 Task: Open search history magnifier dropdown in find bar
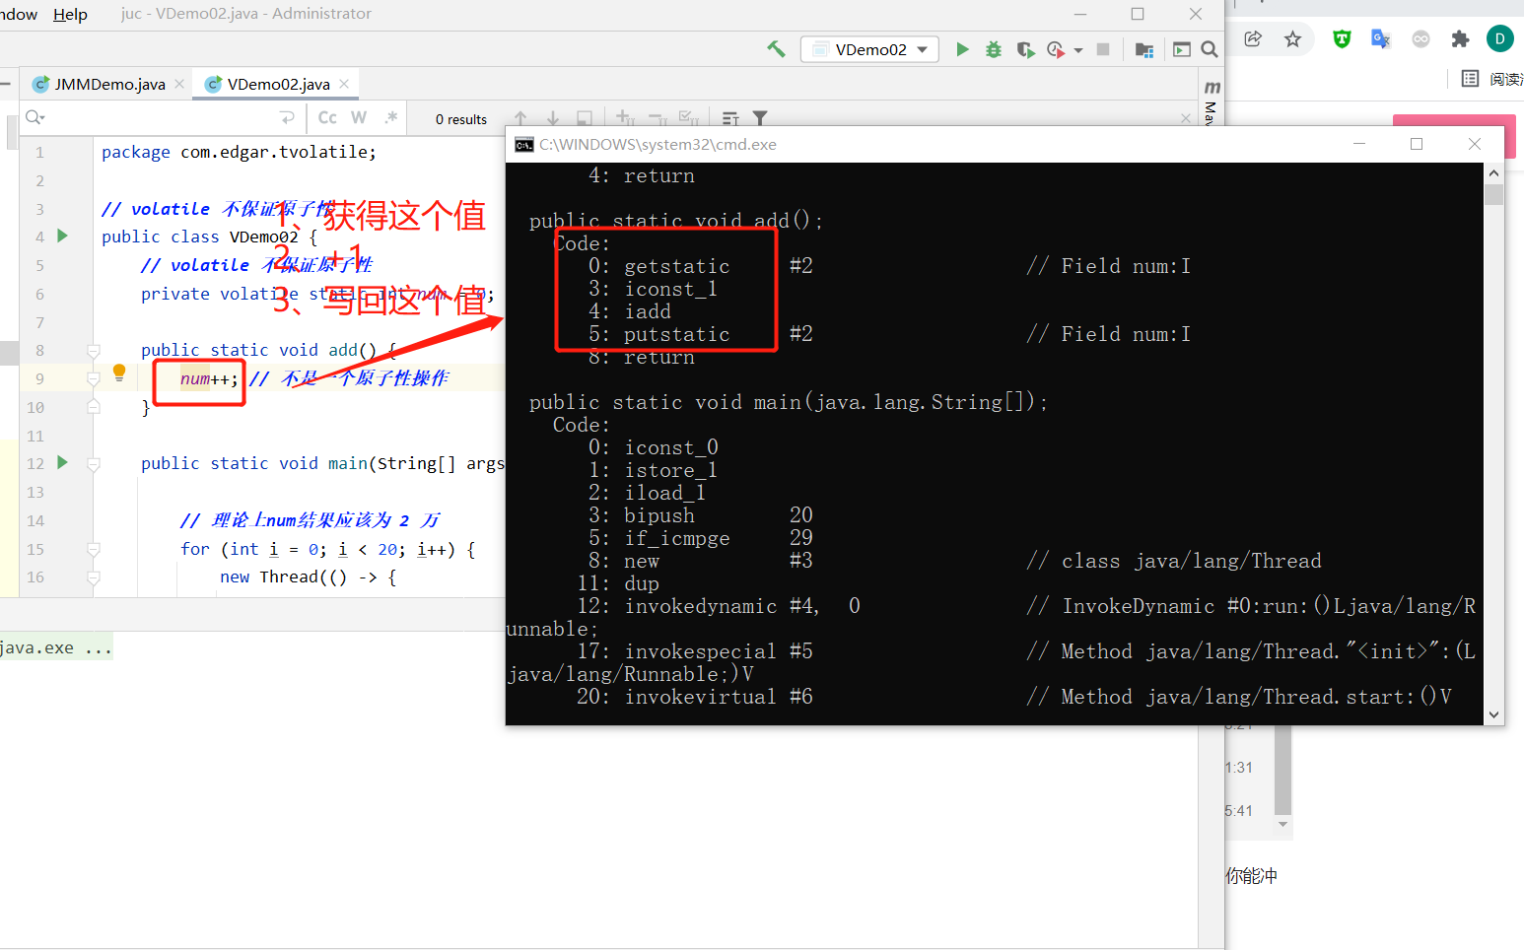click(35, 117)
